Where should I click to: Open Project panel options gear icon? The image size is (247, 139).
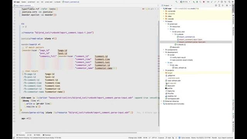tap(227, 5)
